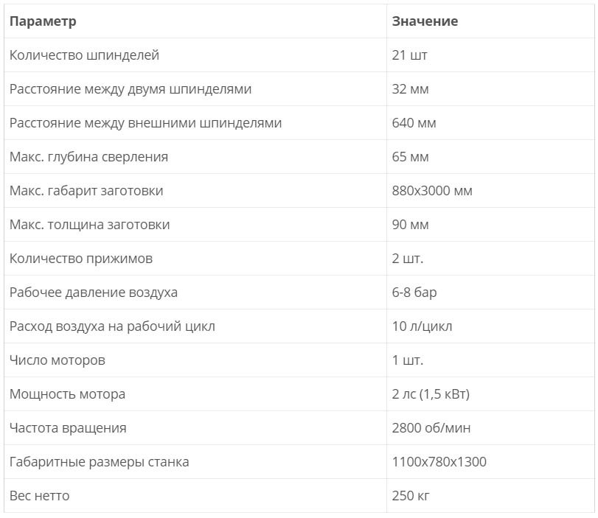
Task: Select "Расстояние между двумя шпинделями" label
Action: (131, 89)
